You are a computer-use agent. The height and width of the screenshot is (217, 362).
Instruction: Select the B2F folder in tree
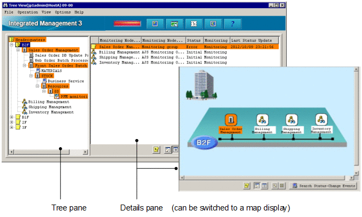(x=25, y=45)
